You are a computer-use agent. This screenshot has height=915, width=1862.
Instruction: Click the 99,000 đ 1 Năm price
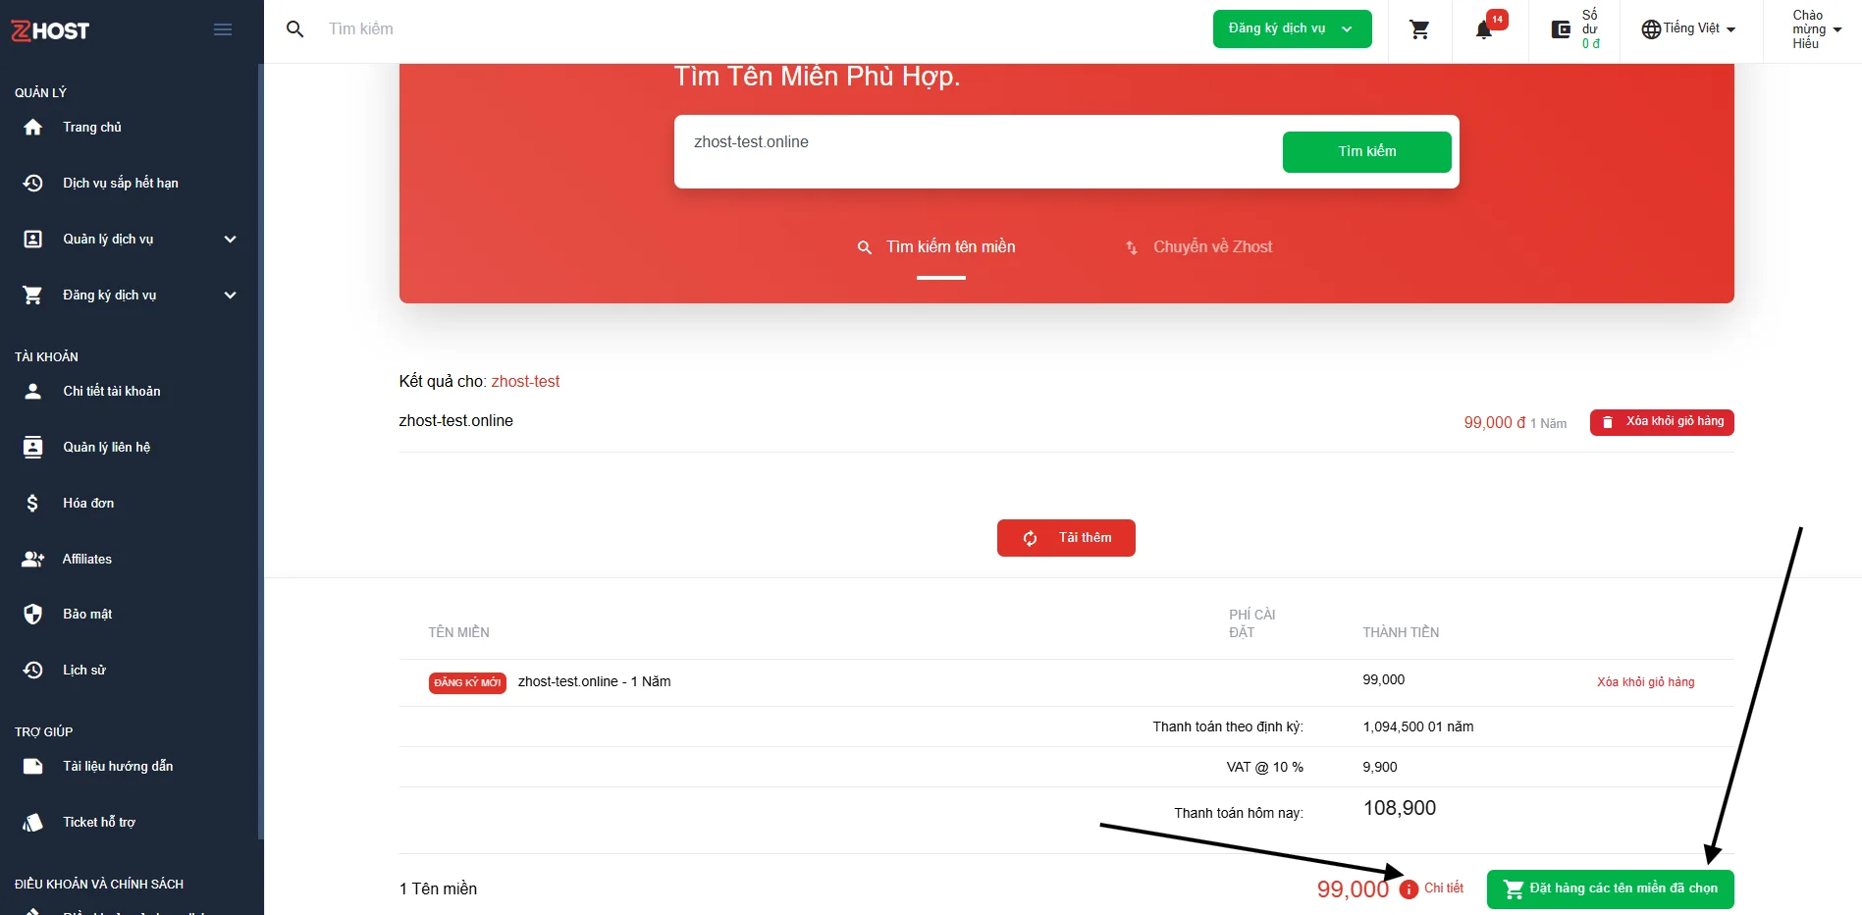tap(1515, 423)
